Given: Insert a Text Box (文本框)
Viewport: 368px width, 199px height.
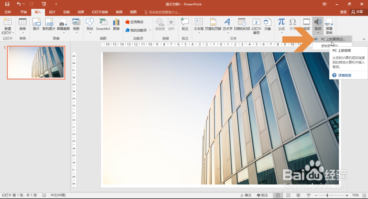Looking at the screenshot, I should (199, 25).
